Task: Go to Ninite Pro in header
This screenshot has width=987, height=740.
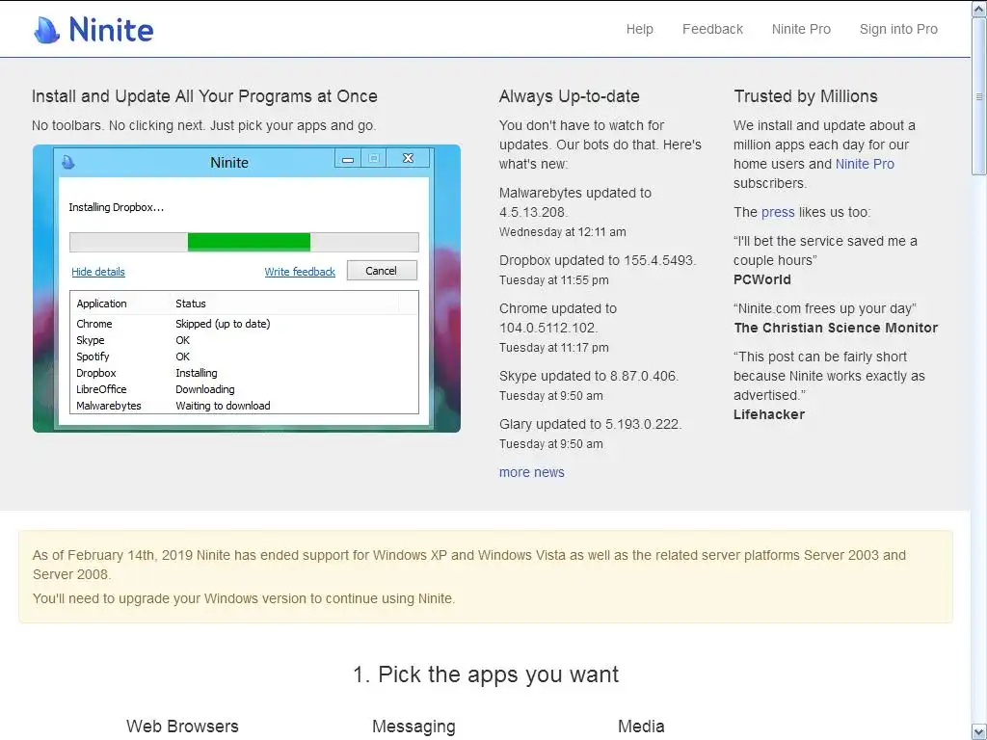Action: (x=801, y=29)
